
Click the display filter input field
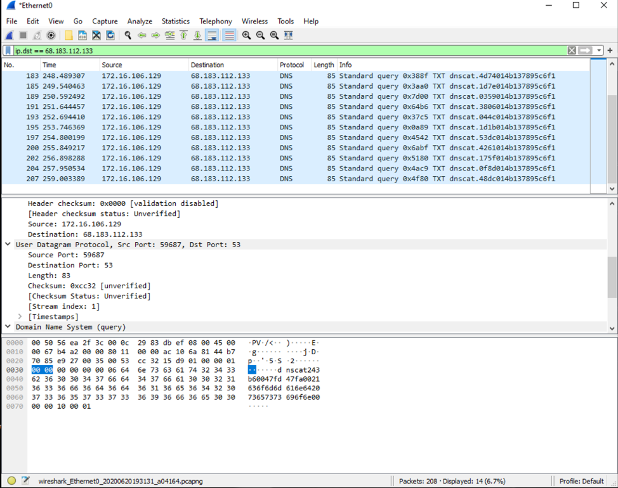[x=290, y=50]
